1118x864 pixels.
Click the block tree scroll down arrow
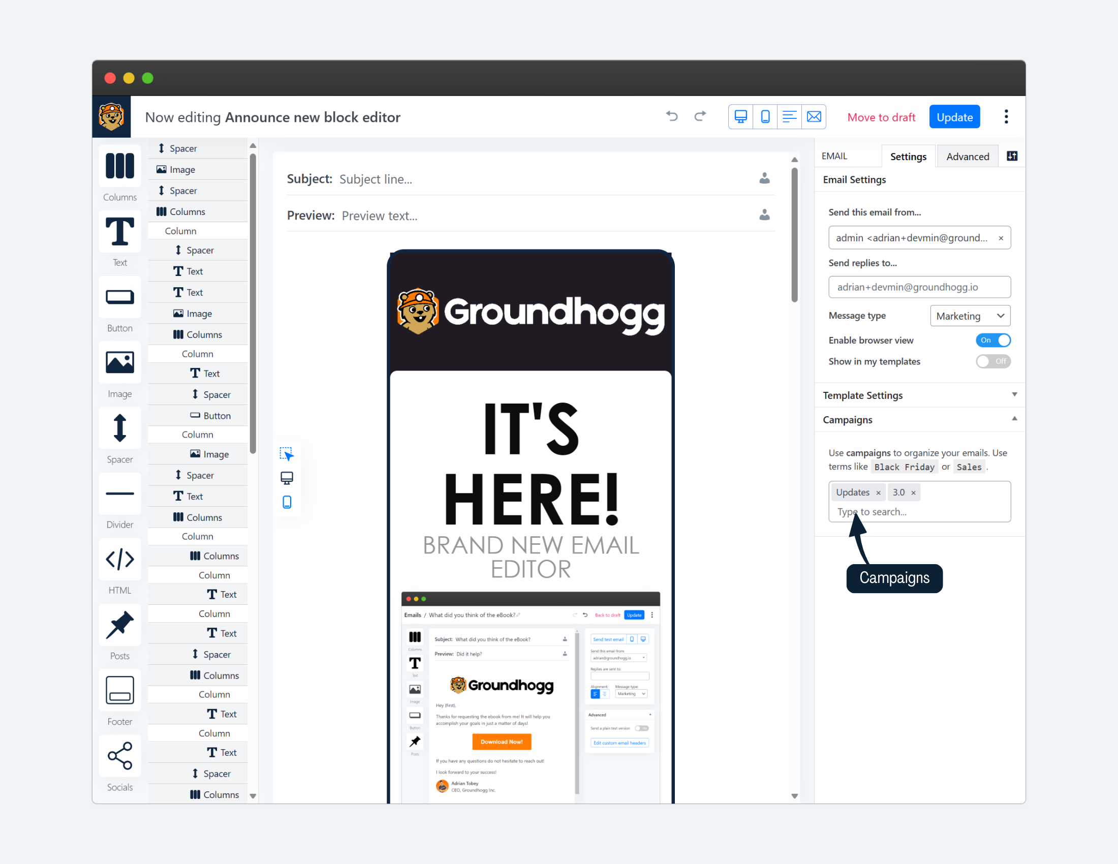coord(253,796)
